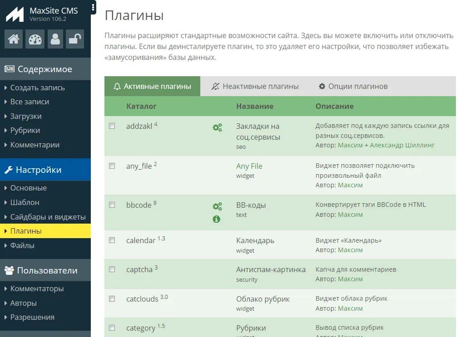Click the three-dot sidebar handle icon
Viewport: 465px width, 337px height.
[x=93, y=7]
